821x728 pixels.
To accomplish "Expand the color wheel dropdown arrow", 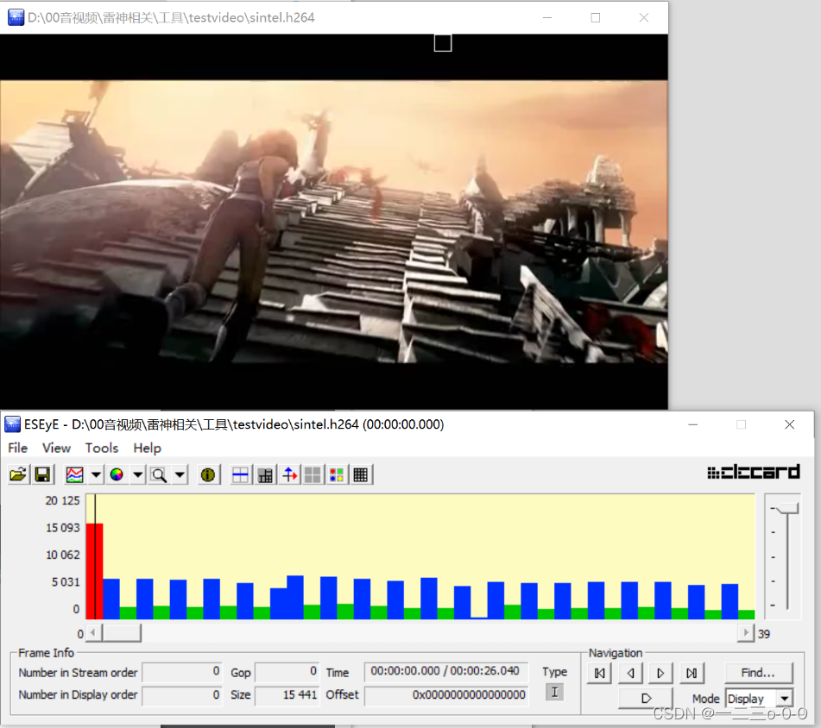I will (x=138, y=475).
